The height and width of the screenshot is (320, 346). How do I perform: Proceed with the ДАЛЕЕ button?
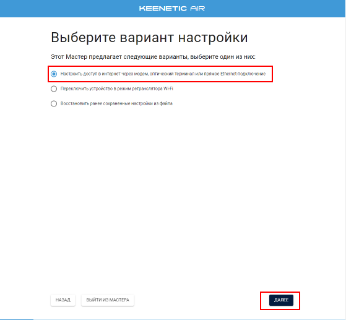281,300
